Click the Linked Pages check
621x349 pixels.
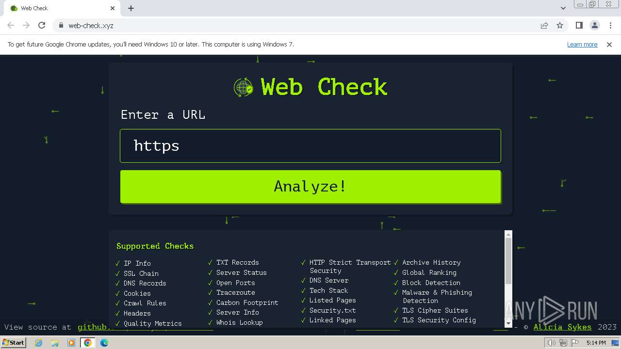[333, 320]
